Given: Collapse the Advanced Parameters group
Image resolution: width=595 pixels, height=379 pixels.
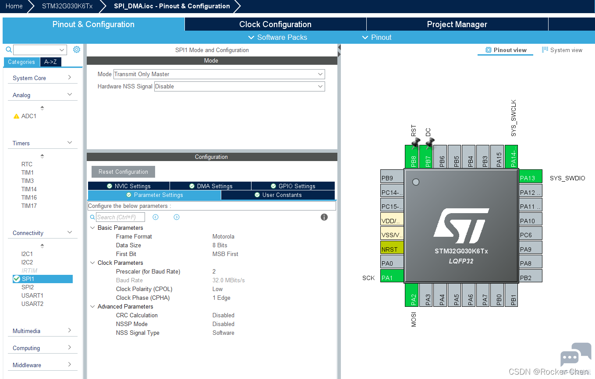Looking at the screenshot, I should (92, 306).
